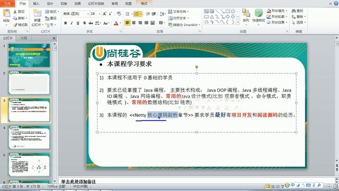Click the Select (选择) button
This screenshot has width=339, height=191.
(298, 22)
